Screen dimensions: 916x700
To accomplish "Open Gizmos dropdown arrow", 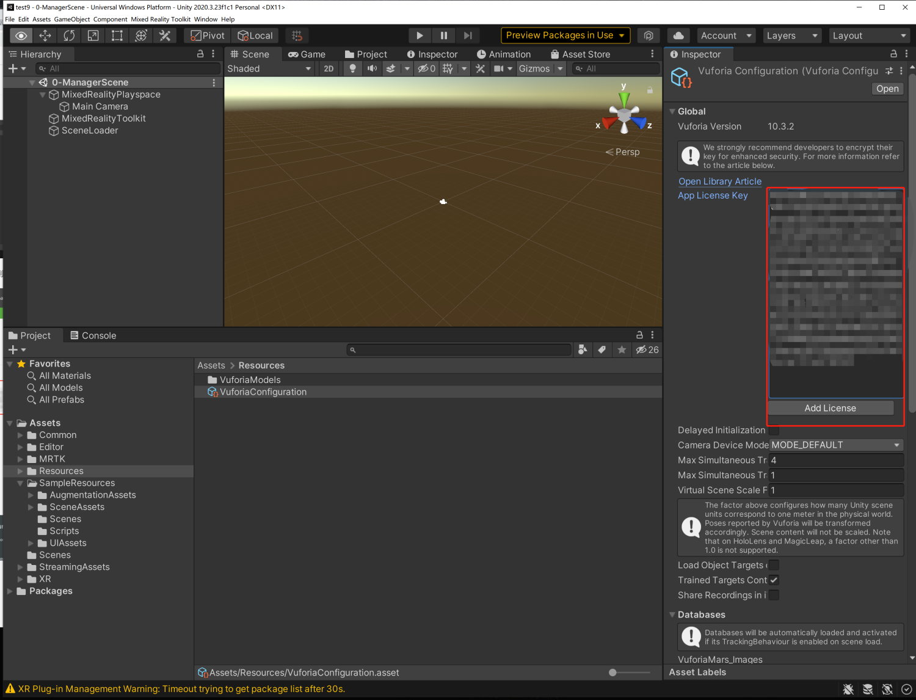I will pos(560,68).
